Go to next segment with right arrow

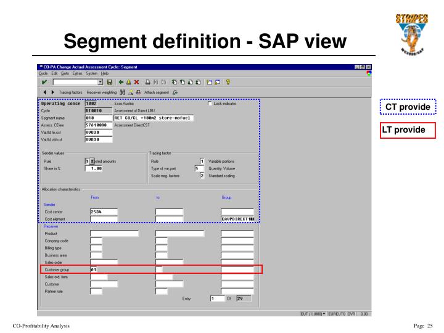52,92
